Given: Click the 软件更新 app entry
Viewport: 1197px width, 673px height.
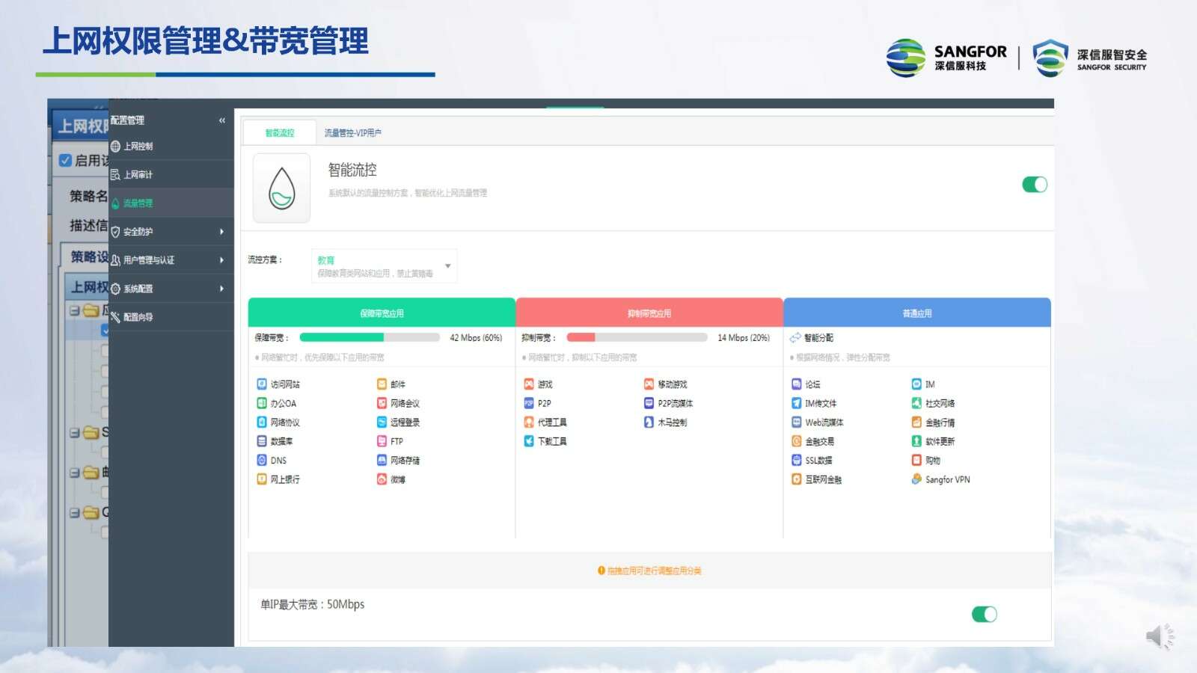Looking at the screenshot, I should [x=934, y=441].
